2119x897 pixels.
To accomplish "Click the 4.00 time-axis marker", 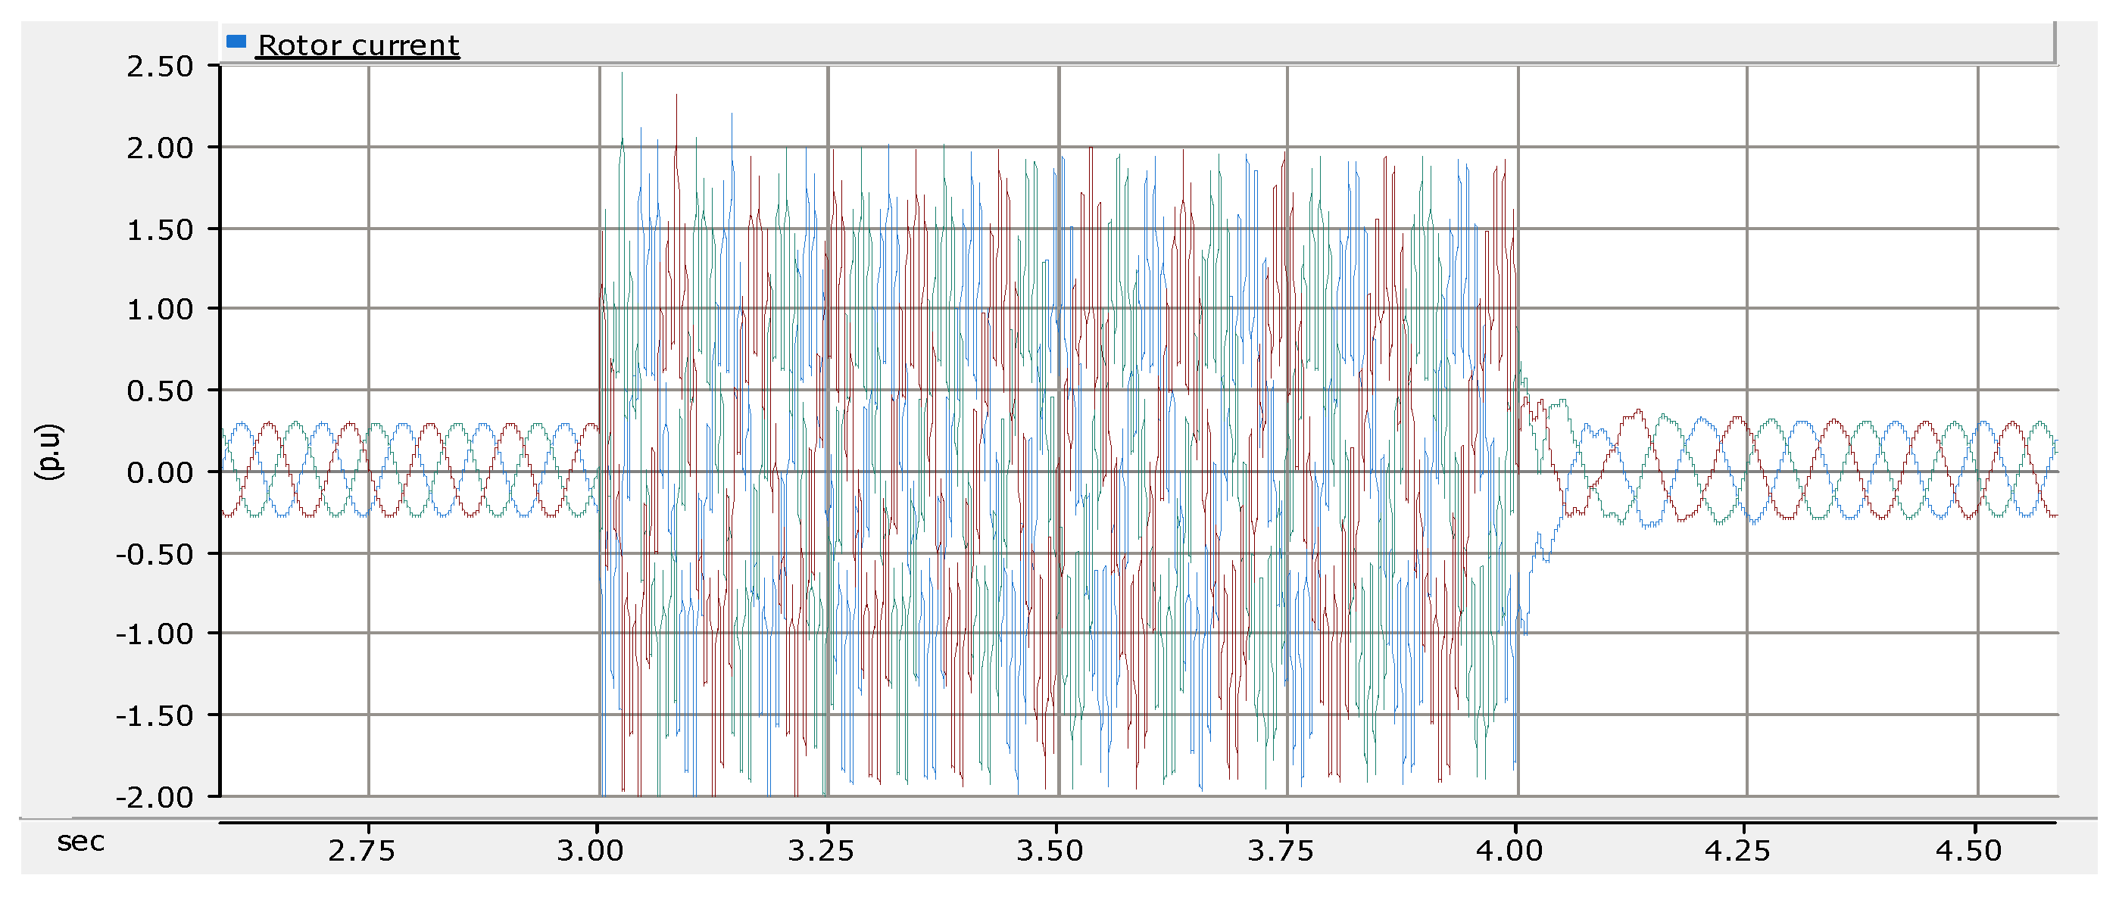I will tap(1509, 851).
